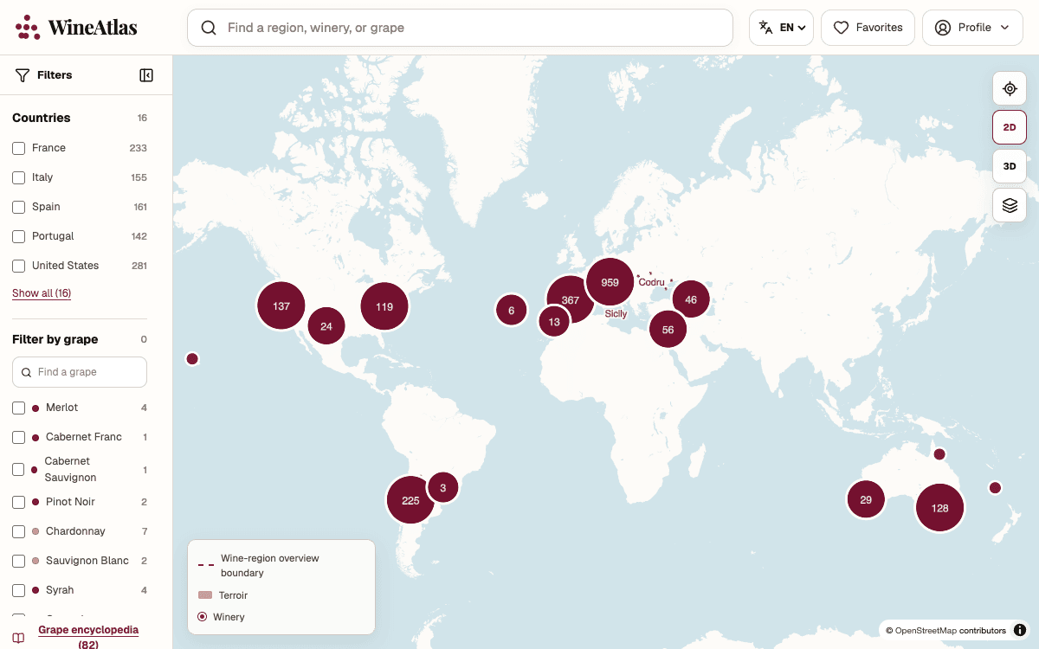Open the map attribution info icon
This screenshot has width=1039, height=649.
1020,630
